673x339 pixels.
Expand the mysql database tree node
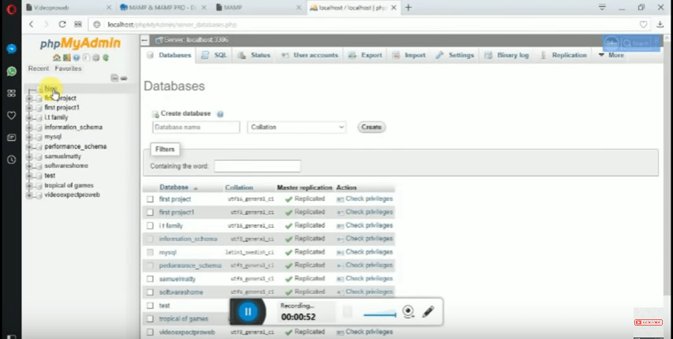[x=30, y=136]
